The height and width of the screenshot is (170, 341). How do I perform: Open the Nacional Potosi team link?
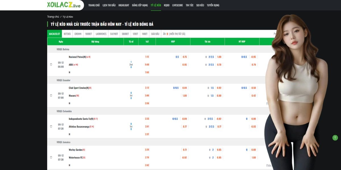[x=77, y=57]
